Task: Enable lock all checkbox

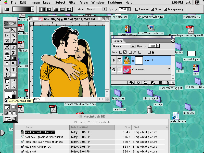Action: point(149,52)
